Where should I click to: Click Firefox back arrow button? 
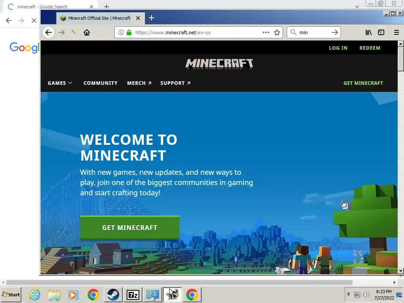point(49,32)
